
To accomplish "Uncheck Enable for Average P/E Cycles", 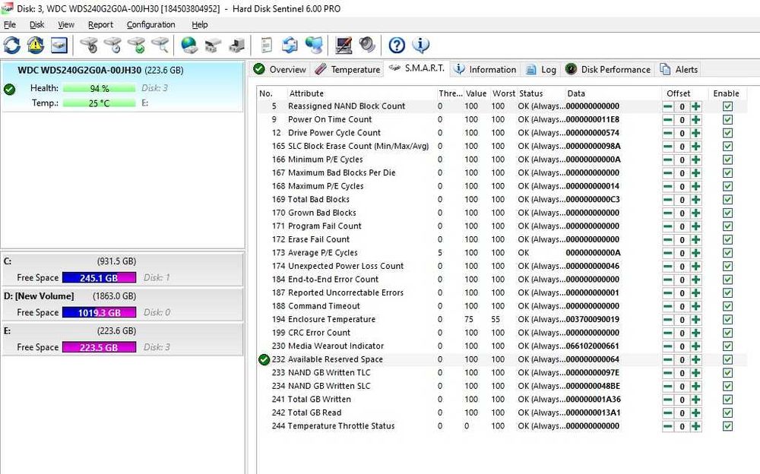I will pos(727,253).
